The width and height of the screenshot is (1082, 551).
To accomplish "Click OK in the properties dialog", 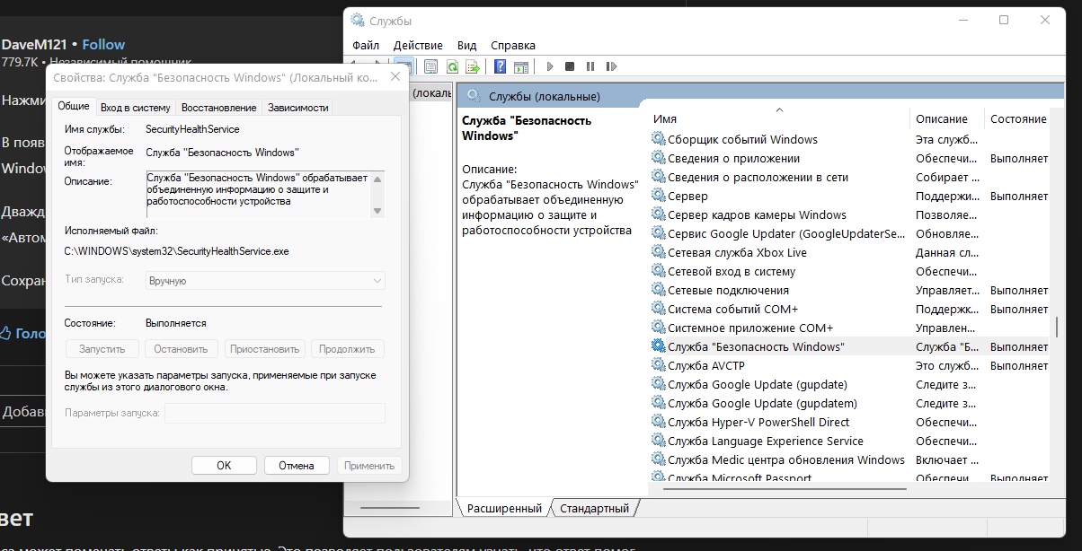I will click(x=224, y=465).
